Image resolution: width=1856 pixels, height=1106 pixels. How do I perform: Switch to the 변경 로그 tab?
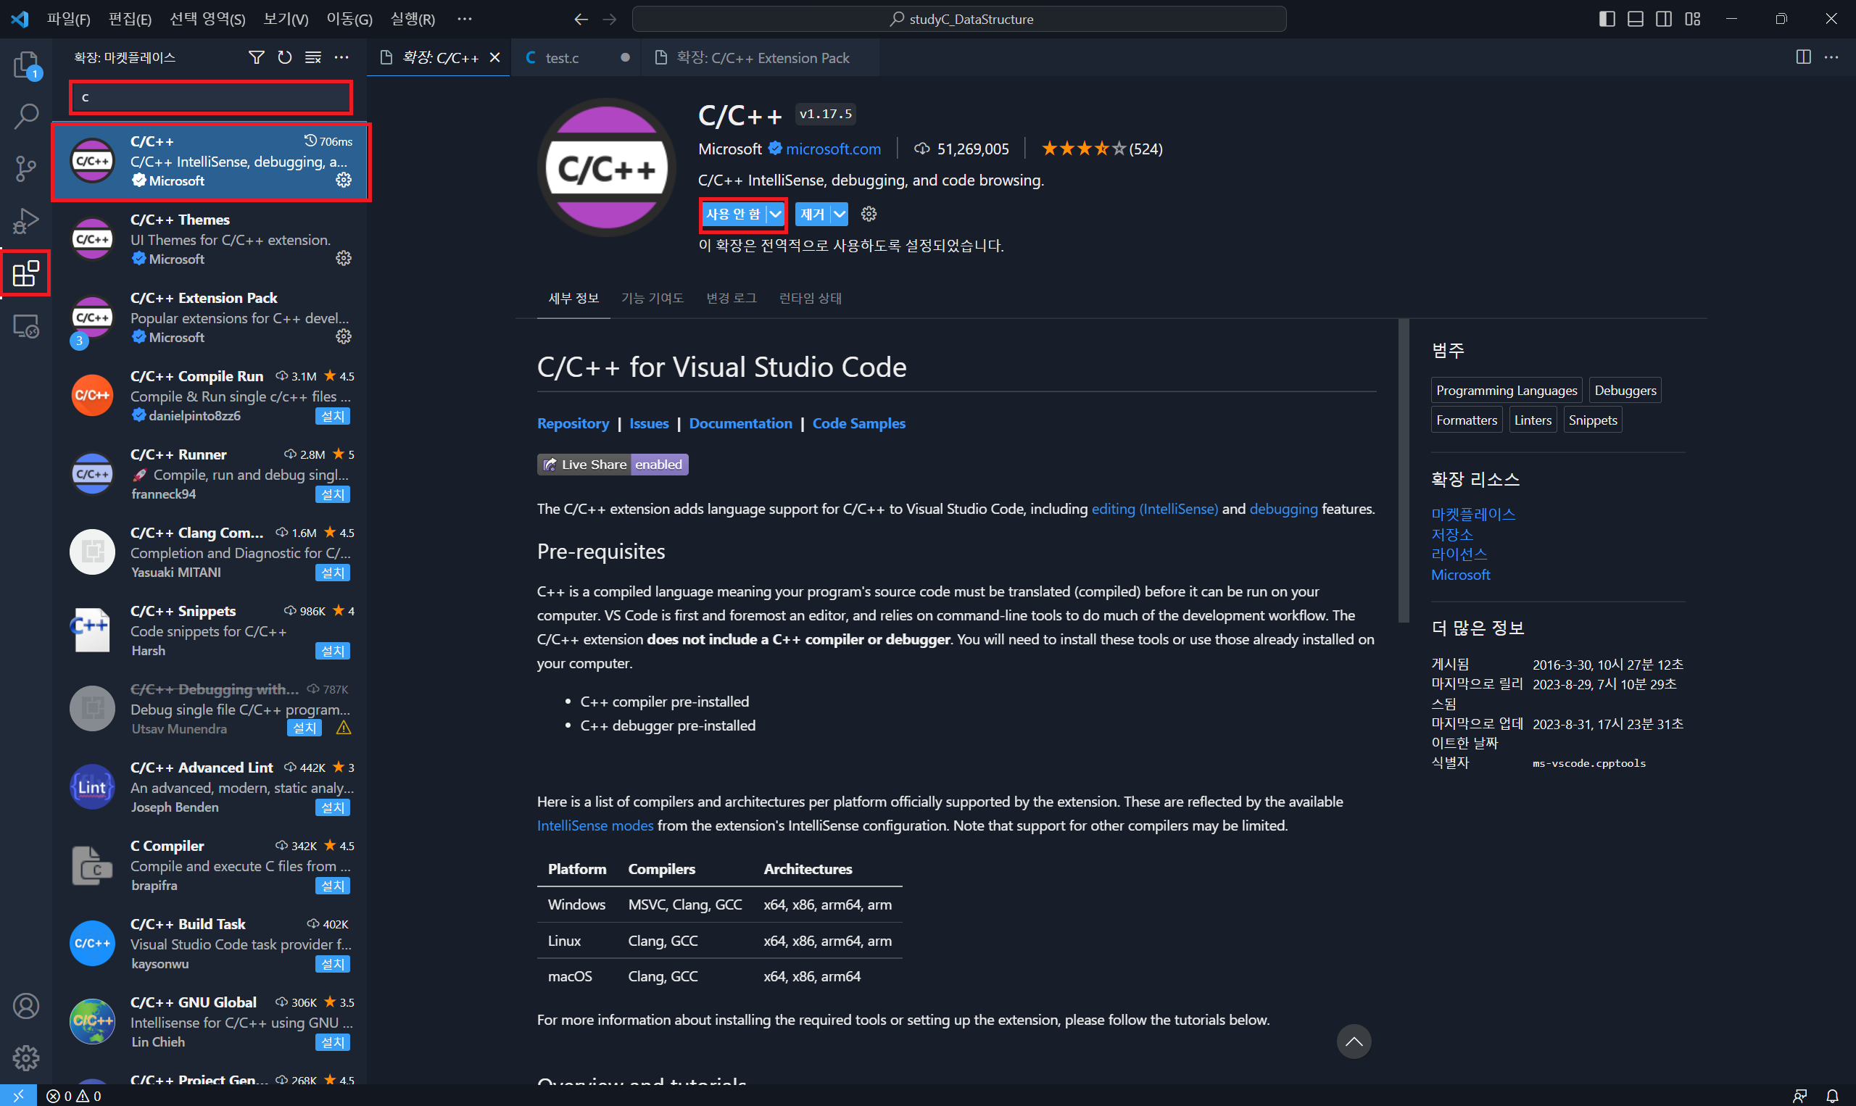[732, 298]
